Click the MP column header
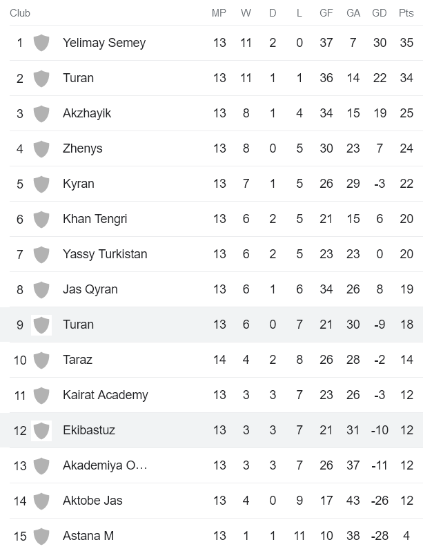Image resolution: width=423 pixels, height=560 pixels. (x=219, y=12)
